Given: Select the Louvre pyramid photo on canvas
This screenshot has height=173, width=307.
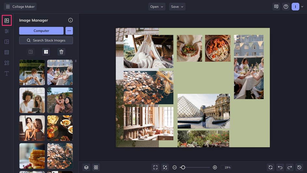Looking at the screenshot, I should tap(204, 111).
